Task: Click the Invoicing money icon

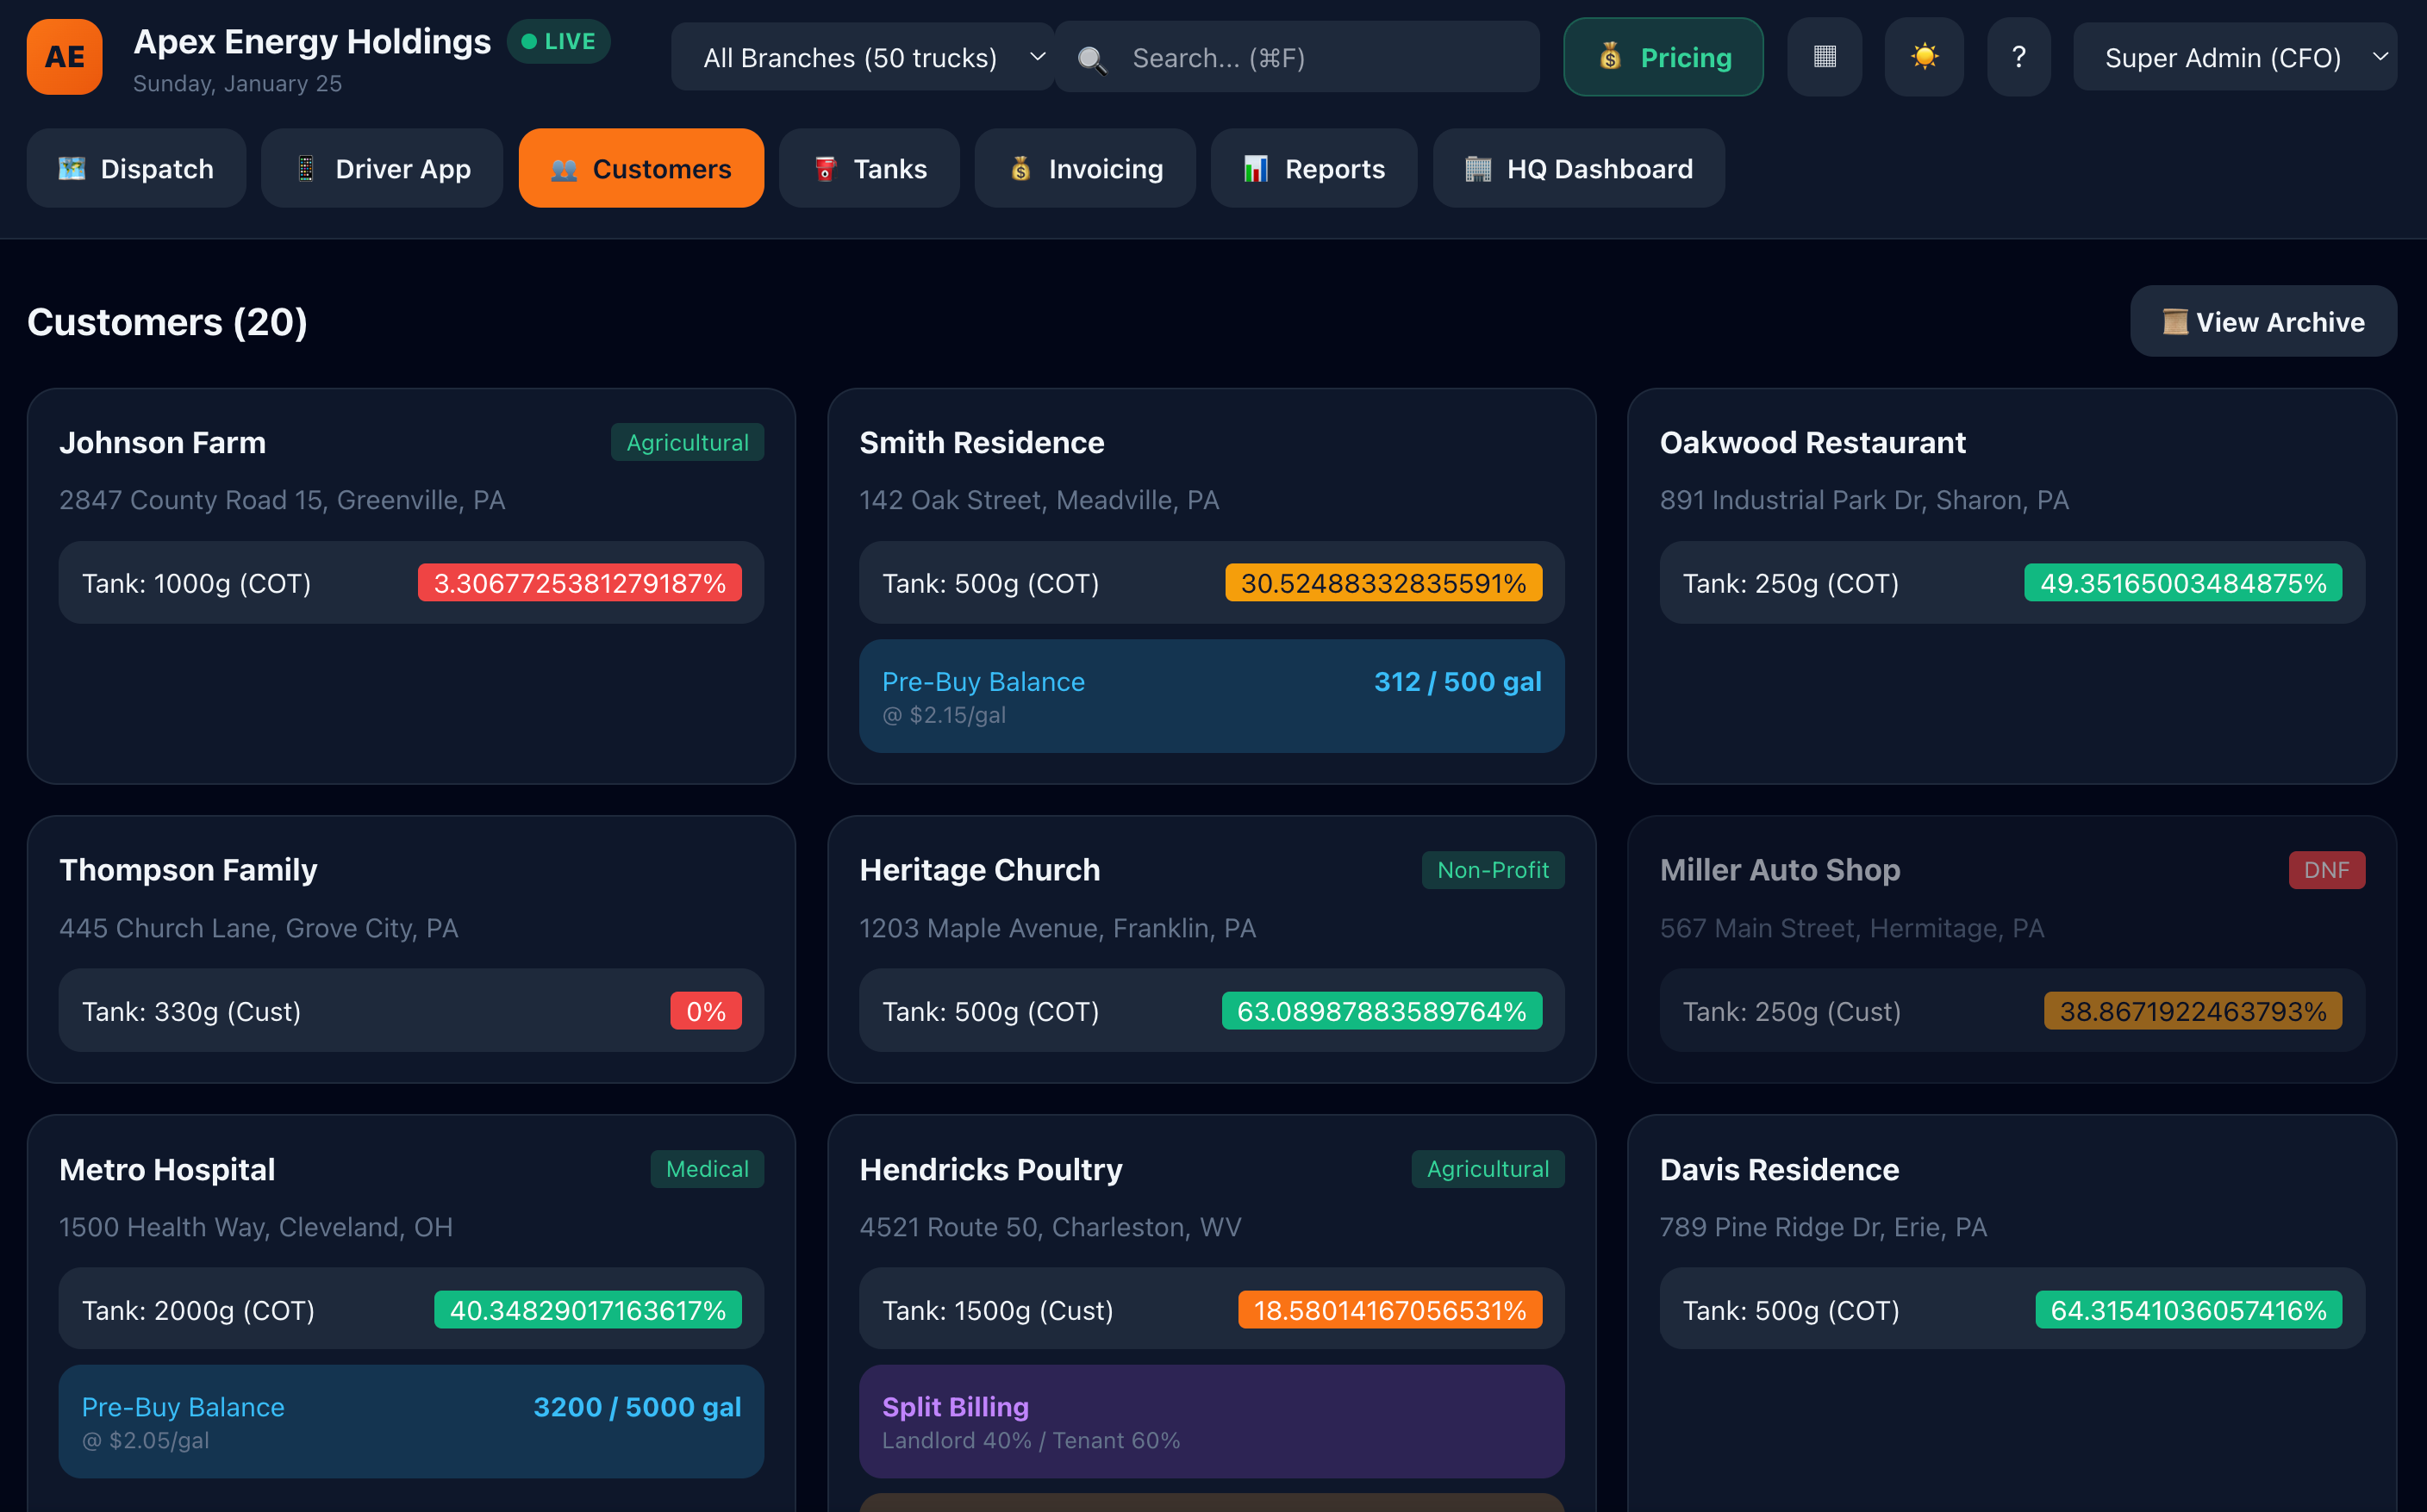Action: click(x=1020, y=168)
